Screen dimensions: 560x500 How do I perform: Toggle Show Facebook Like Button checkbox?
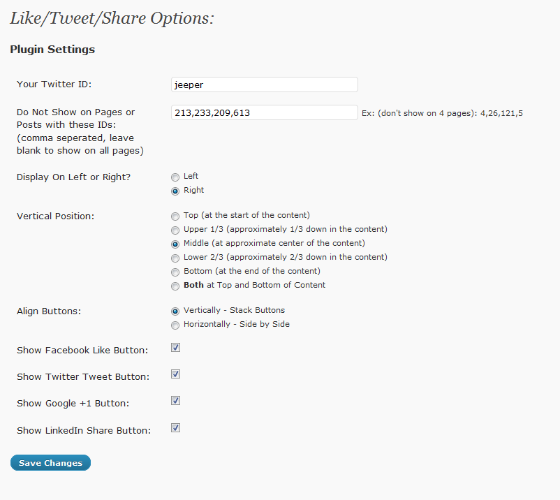[176, 347]
